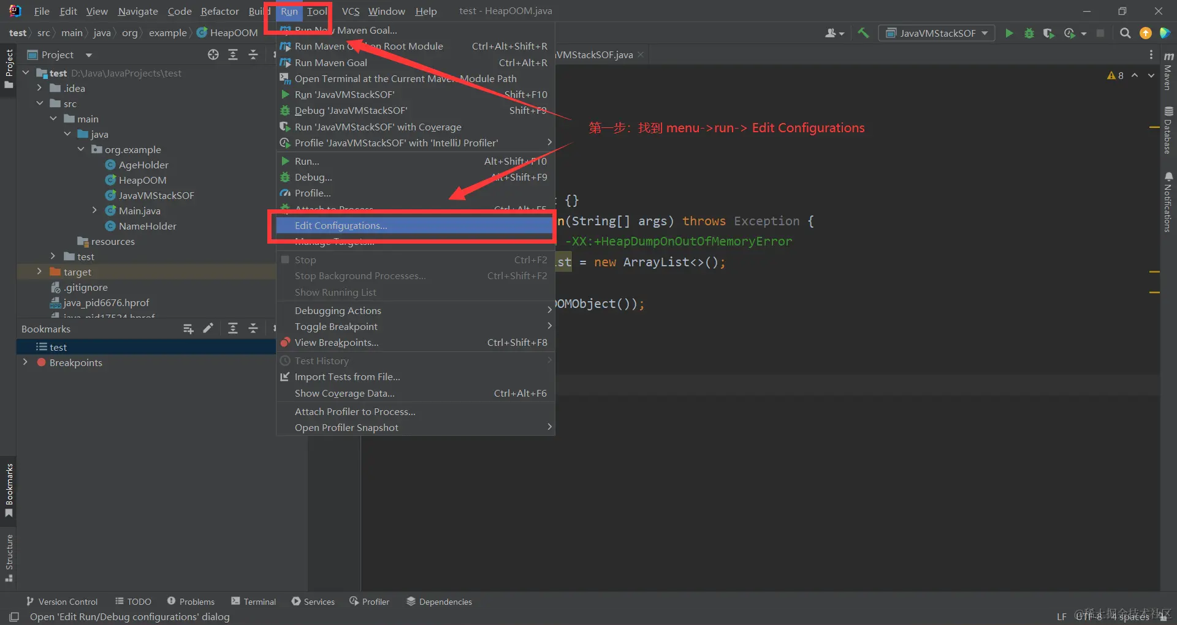Viewport: 1177px width, 625px height.
Task: Open the Profiler tool window tab
Action: coord(370,602)
